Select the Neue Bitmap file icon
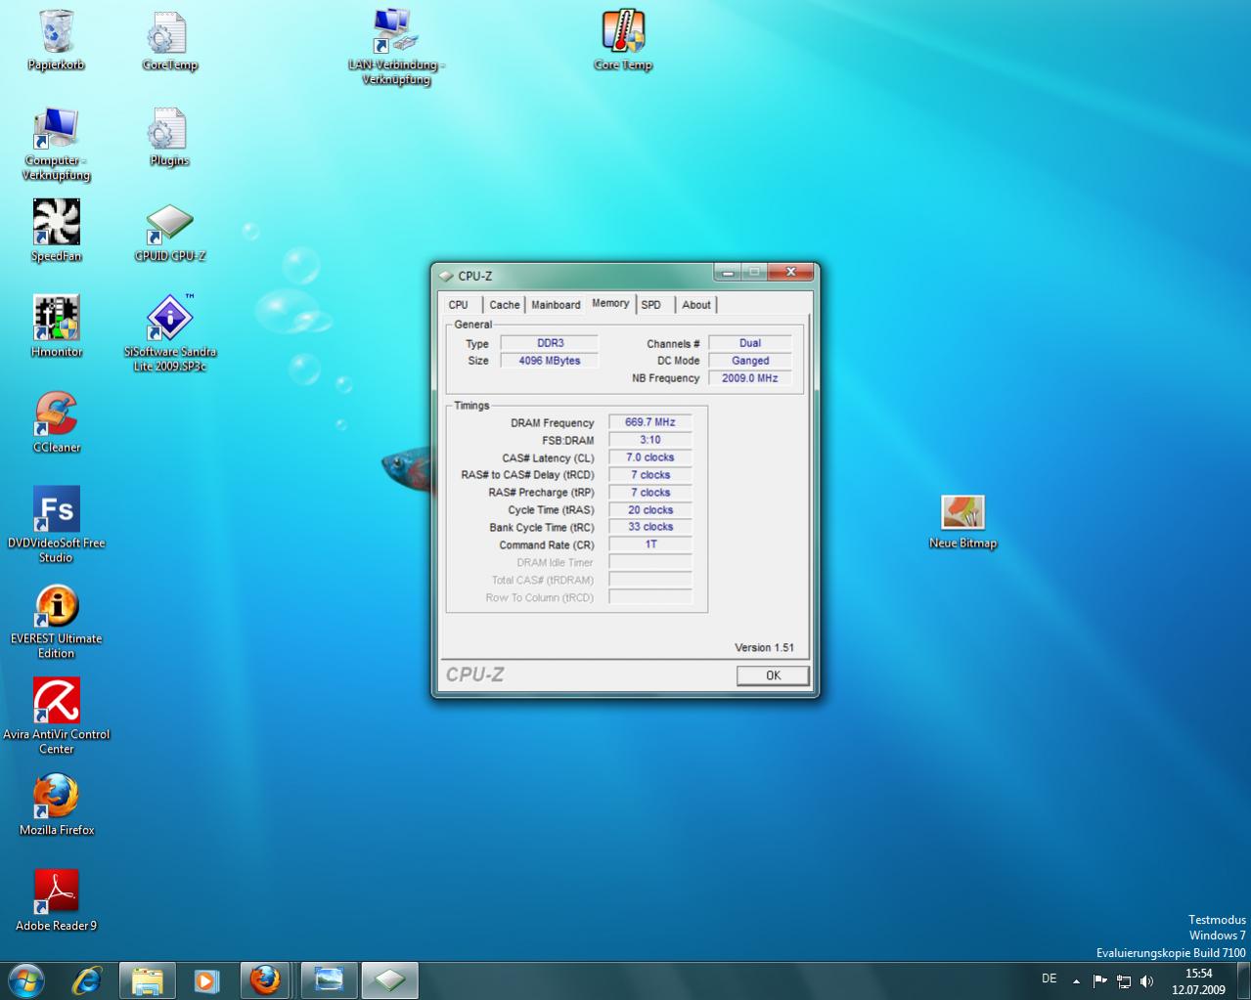 point(962,521)
